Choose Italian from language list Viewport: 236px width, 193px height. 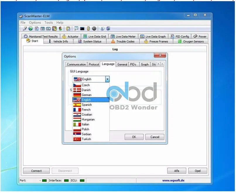click(x=91, y=124)
